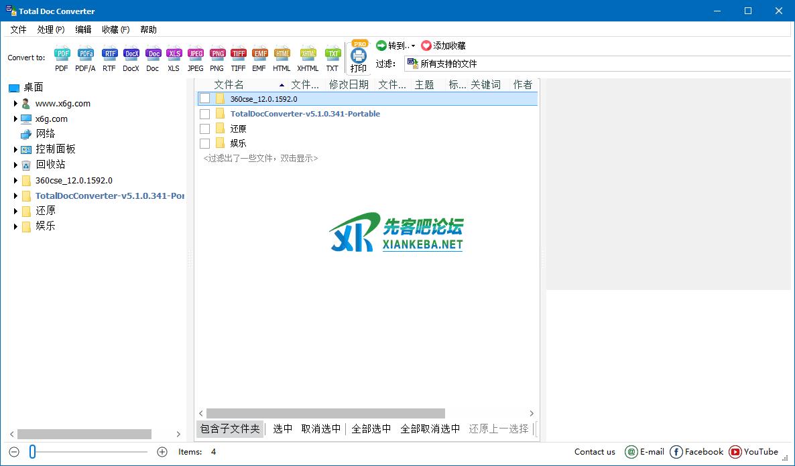The image size is (795, 466).
Task: Choose the DocX convert format icon
Action: pos(131,54)
